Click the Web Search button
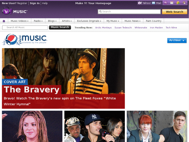Viewport: 189px width, 142px height. click(174, 12)
